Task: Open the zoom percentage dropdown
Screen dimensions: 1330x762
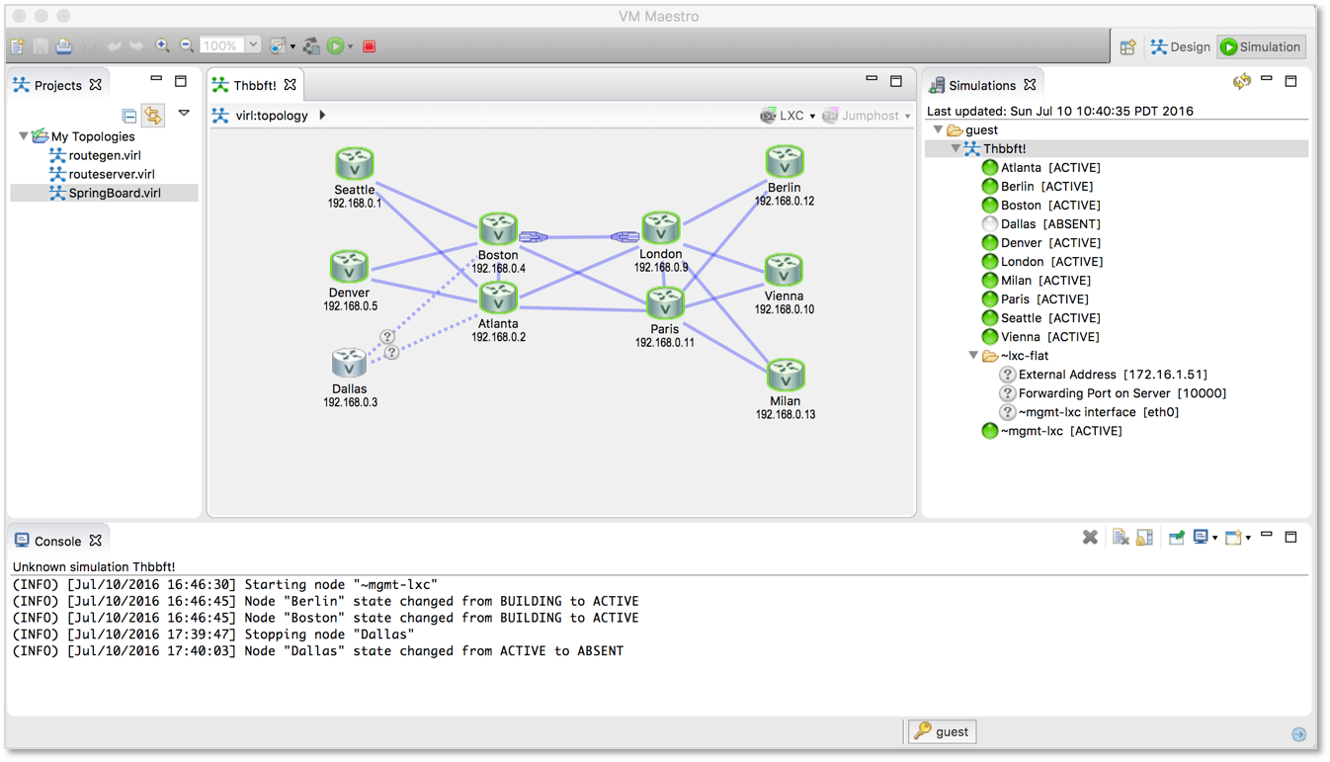Action: tap(253, 45)
